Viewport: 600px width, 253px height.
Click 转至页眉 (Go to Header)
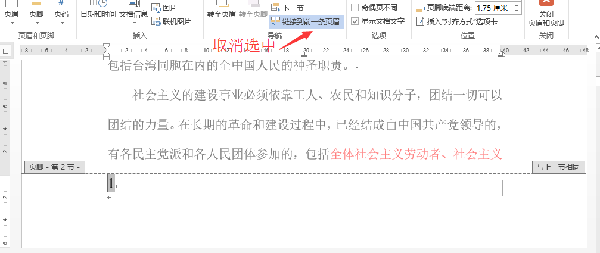click(x=222, y=13)
